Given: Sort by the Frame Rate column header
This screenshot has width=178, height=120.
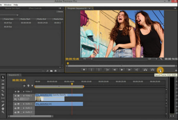Looking at the screenshot, I should 9,19.
